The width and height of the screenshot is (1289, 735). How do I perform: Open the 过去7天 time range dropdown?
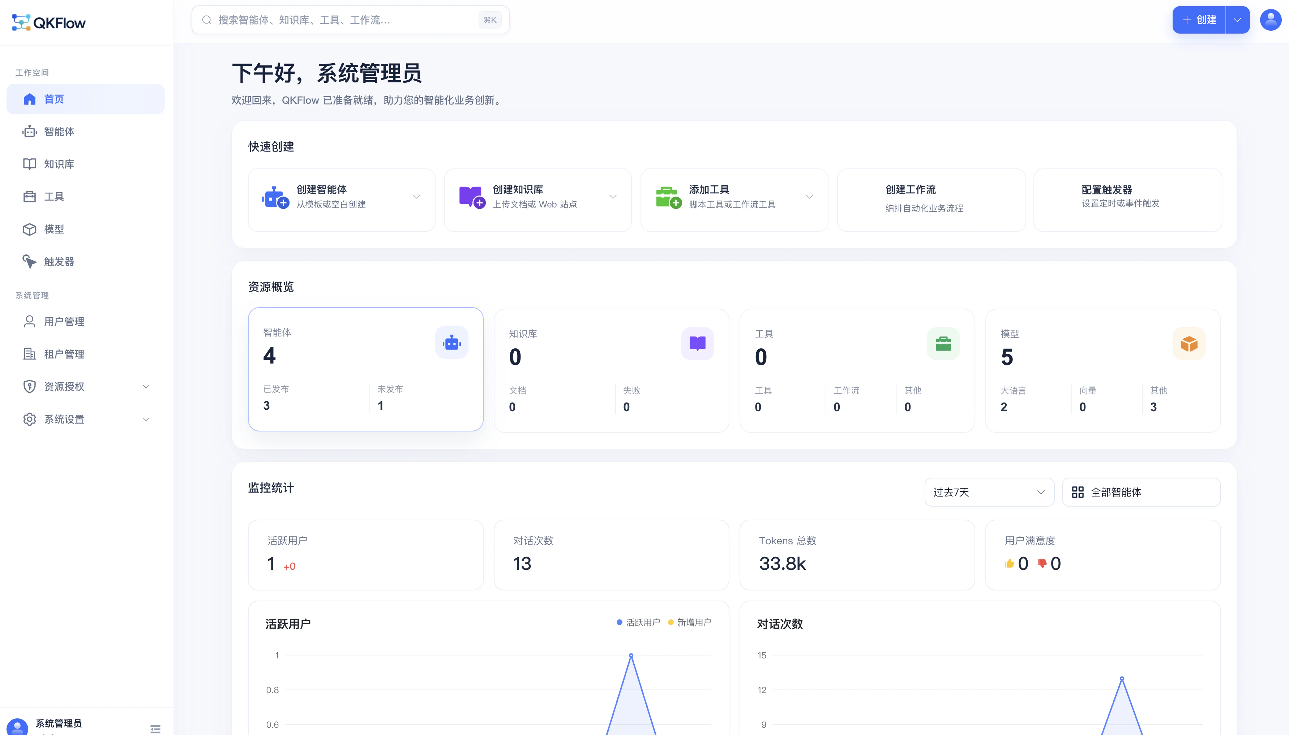click(x=989, y=492)
